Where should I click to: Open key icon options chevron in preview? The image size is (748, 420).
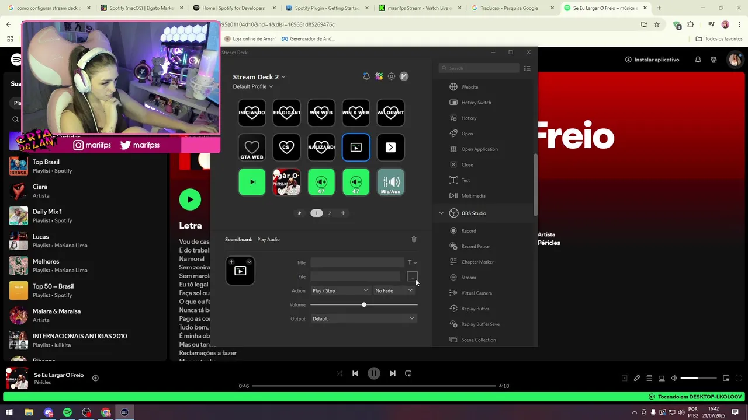(249, 261)
